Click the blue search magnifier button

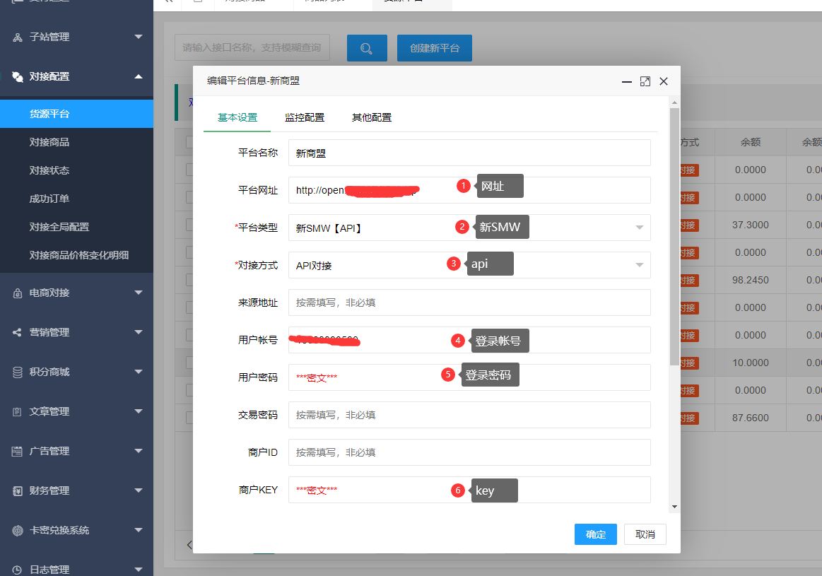tap(367, 48)
